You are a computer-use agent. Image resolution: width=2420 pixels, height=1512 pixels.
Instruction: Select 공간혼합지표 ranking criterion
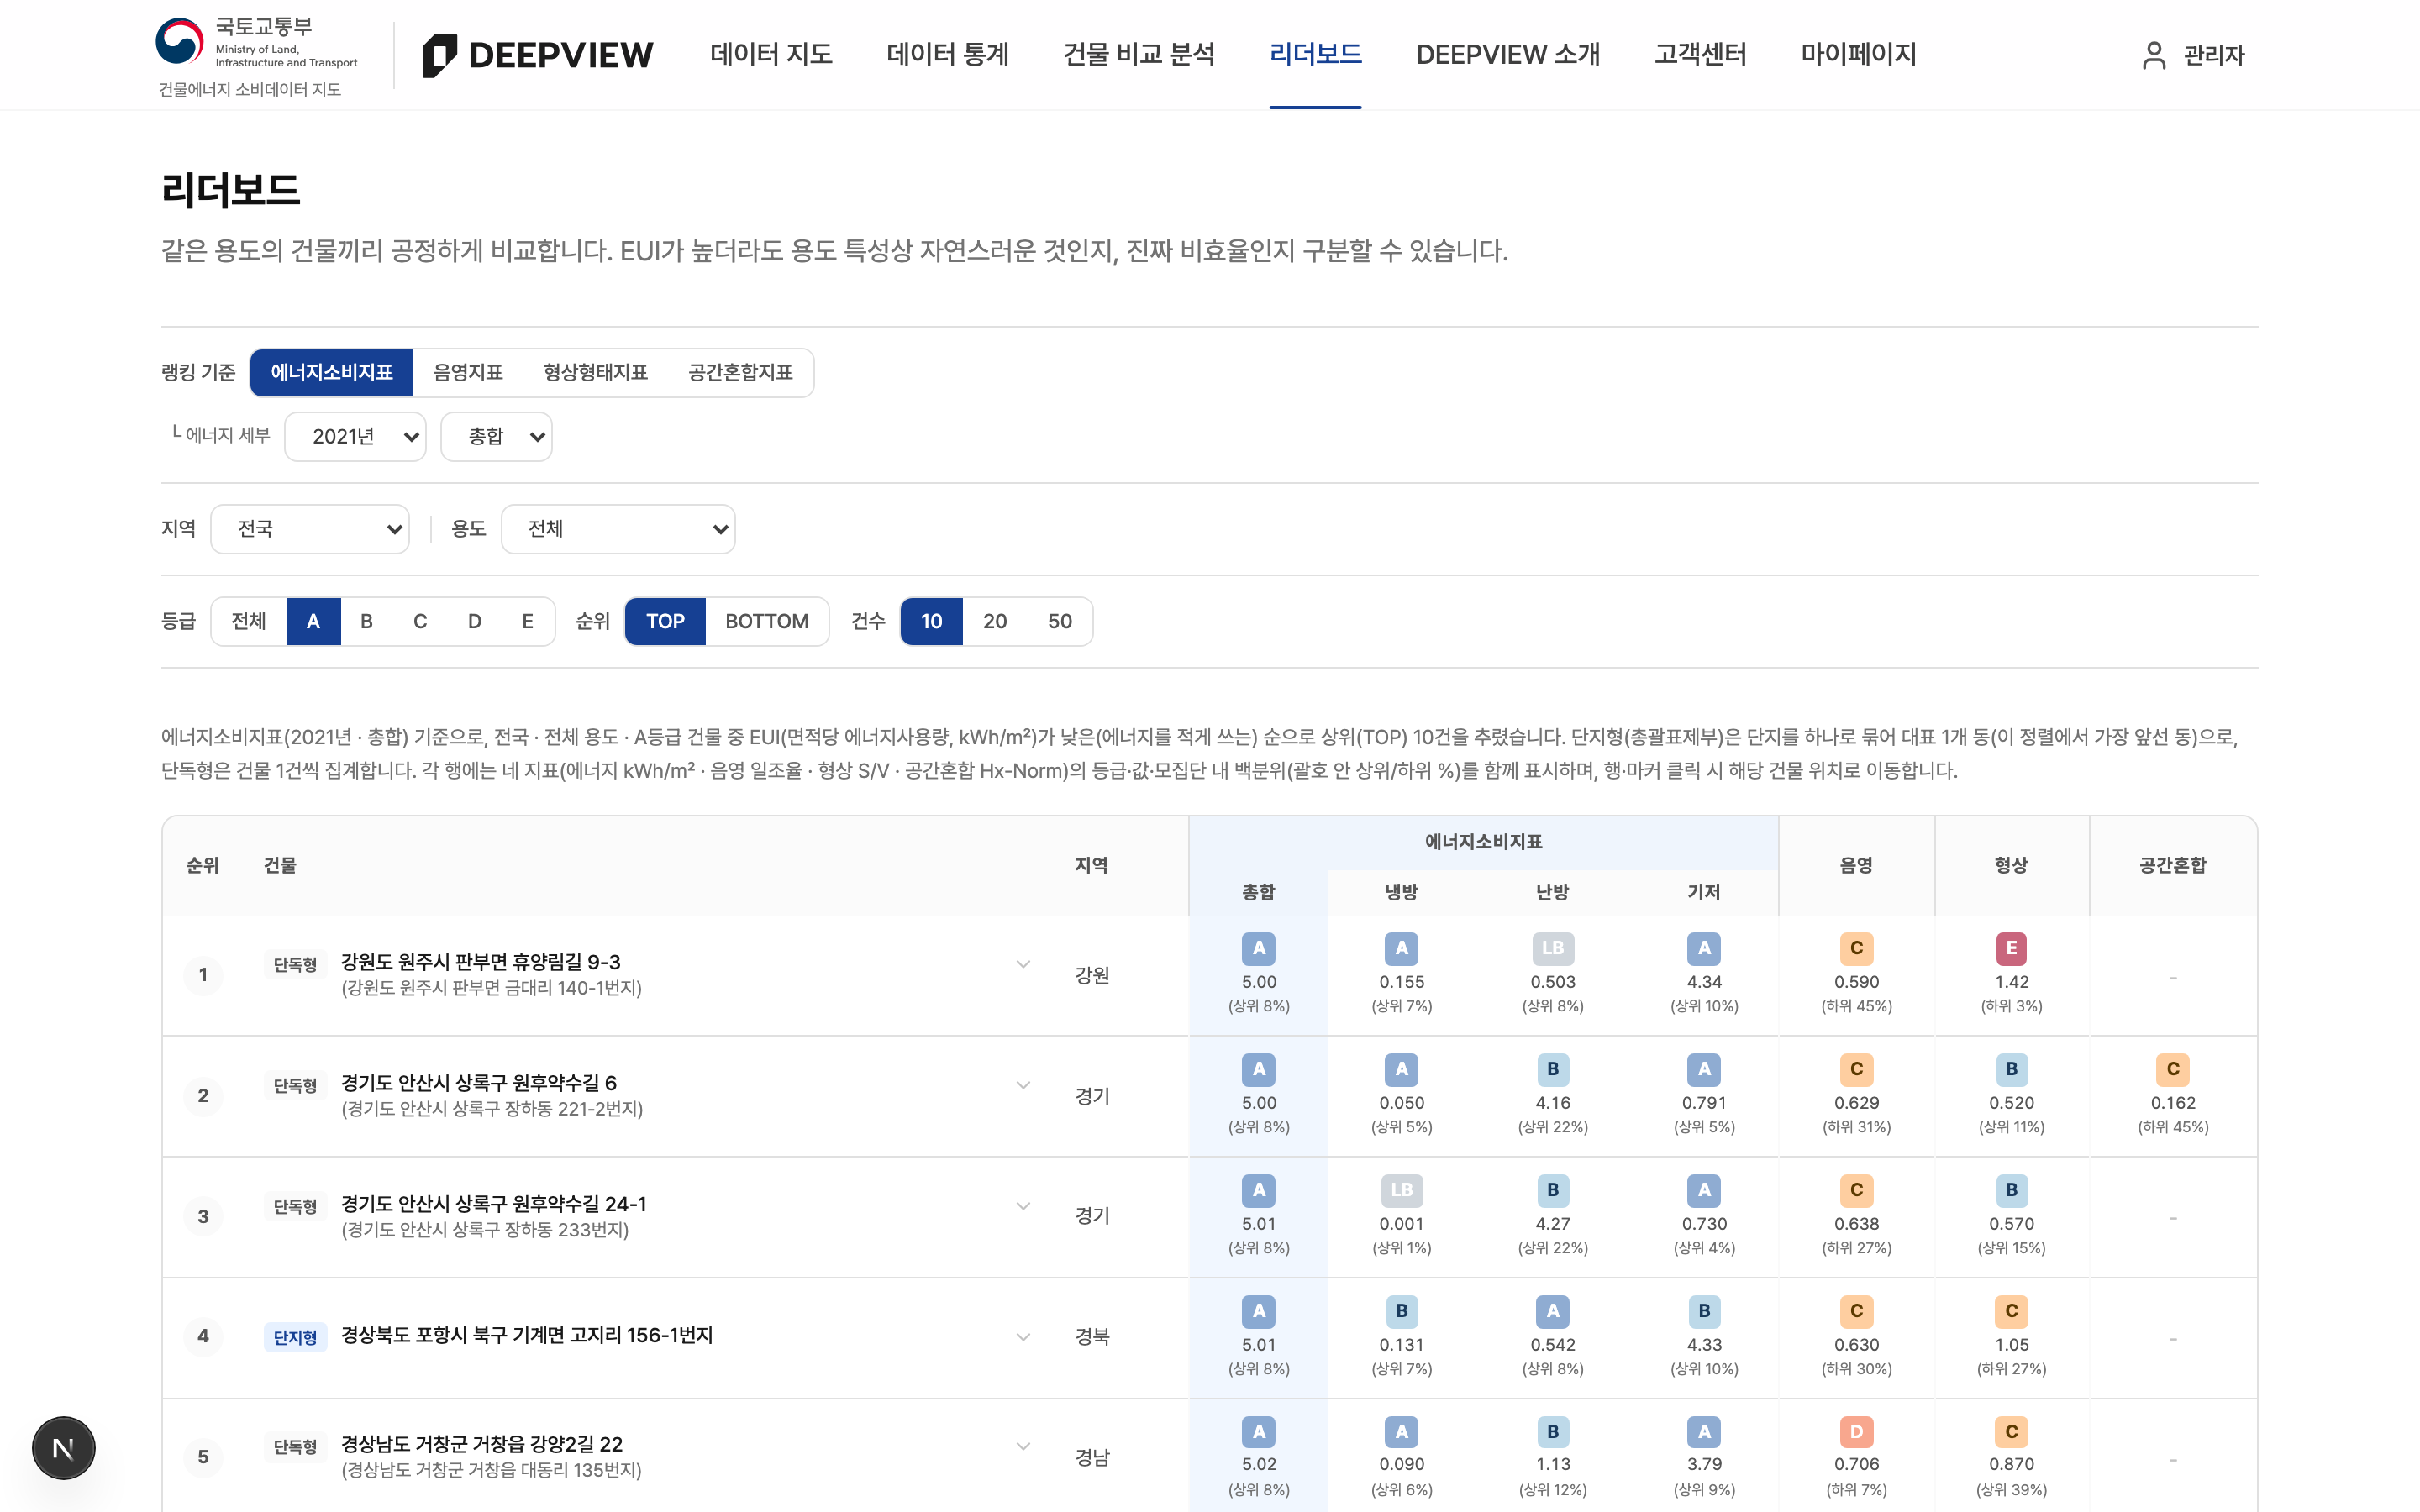click(x=740, y=373)
